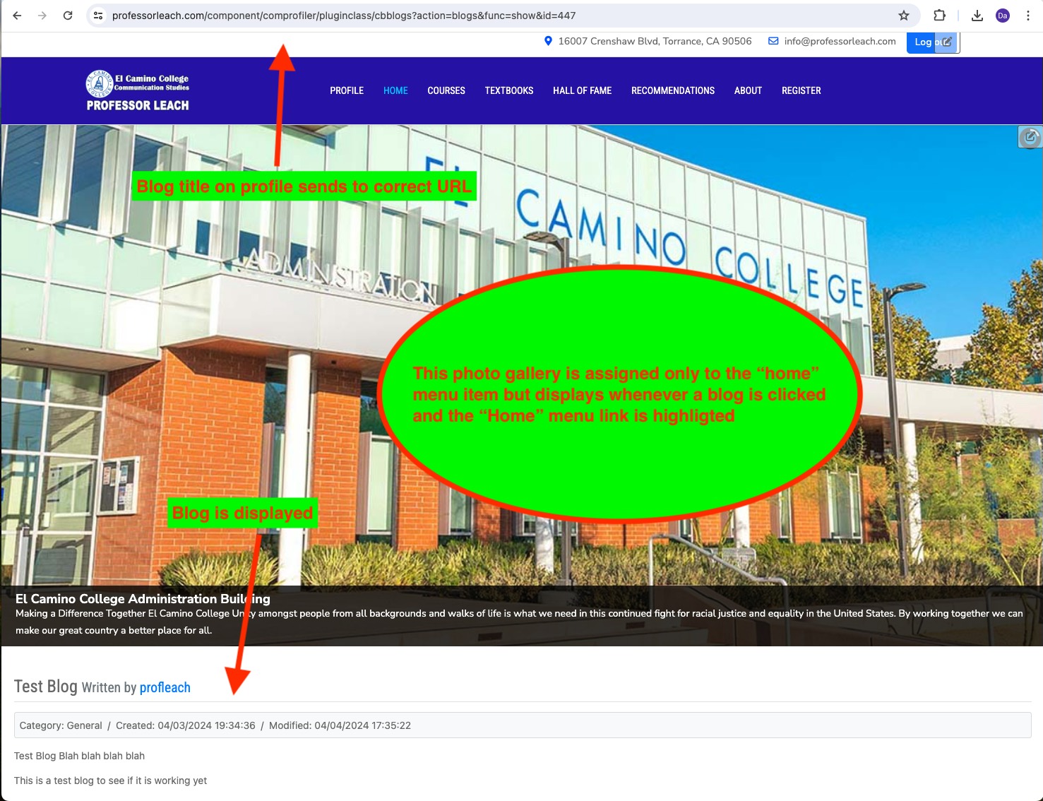Open the HALL OF FAME menu item
Screen dimensions: 1043x801
(583, 90)
